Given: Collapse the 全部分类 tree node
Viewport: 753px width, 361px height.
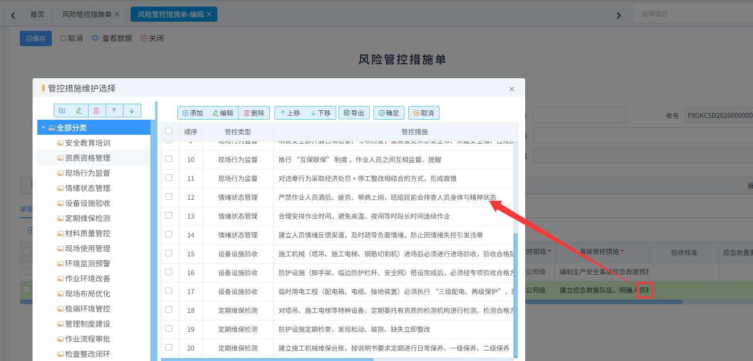Looking at the screenshot, I should pyautogui.click(x=43, y=128).
